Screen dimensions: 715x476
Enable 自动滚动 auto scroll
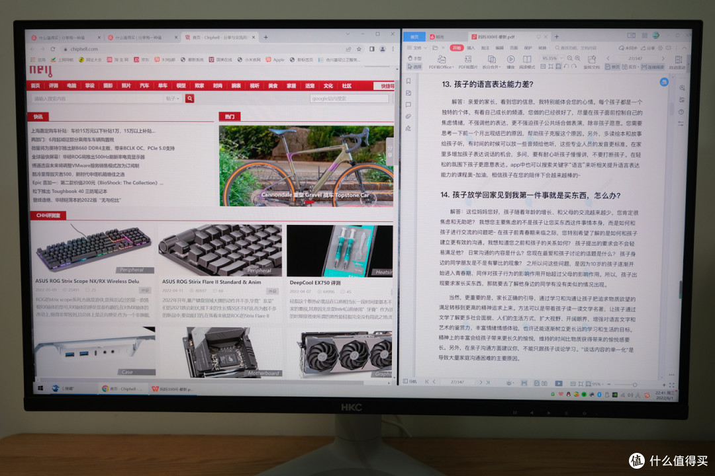point(678,62)
